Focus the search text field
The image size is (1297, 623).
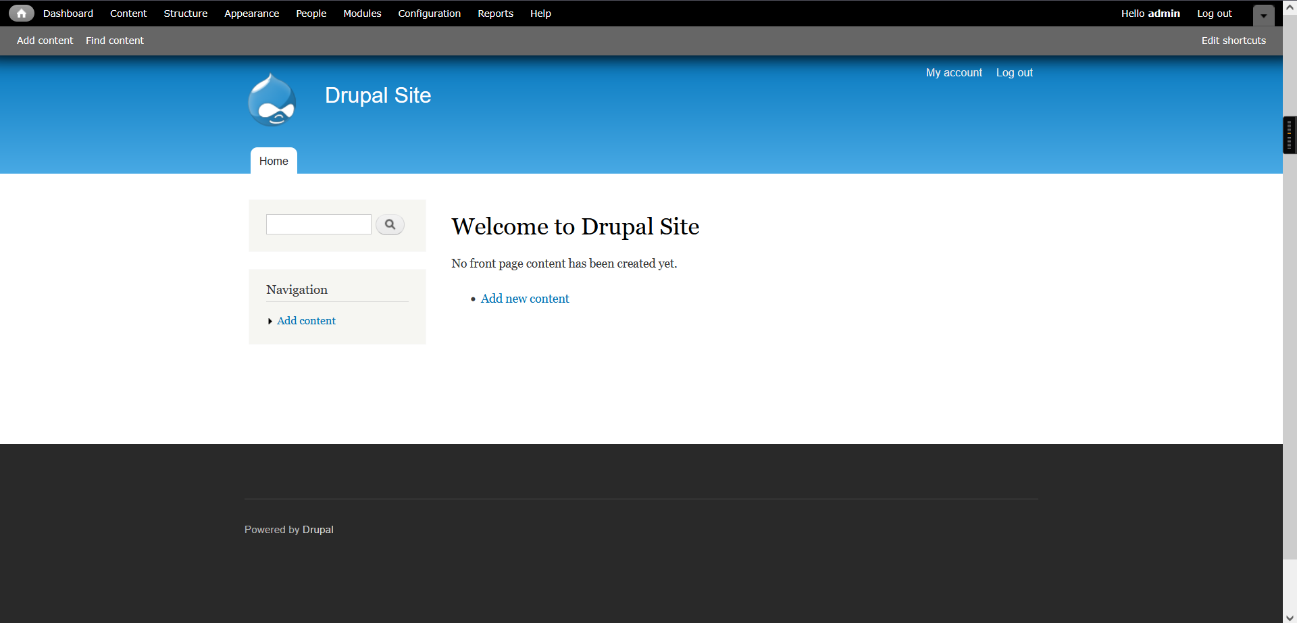(319, 224)
